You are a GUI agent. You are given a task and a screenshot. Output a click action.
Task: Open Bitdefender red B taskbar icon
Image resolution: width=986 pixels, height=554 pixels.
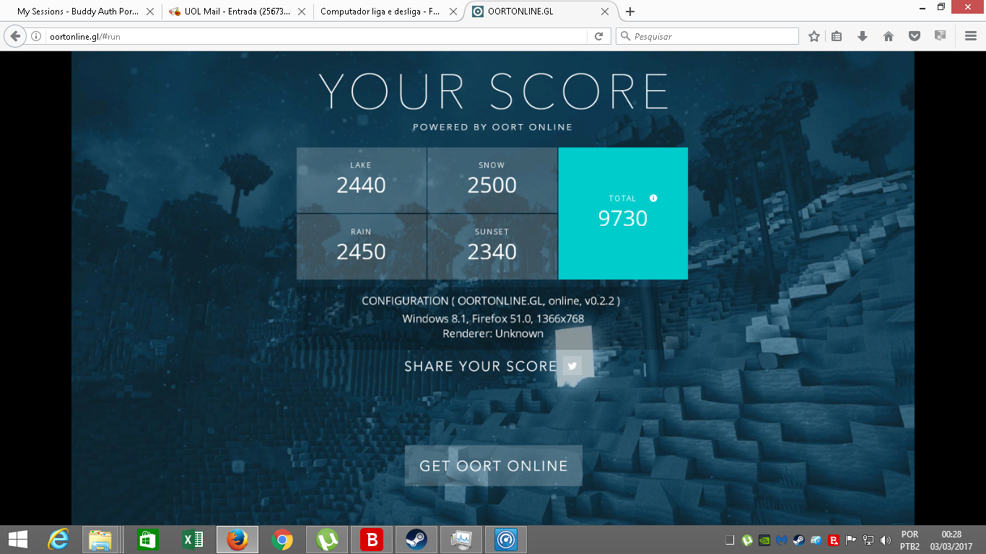coord(372,540)
